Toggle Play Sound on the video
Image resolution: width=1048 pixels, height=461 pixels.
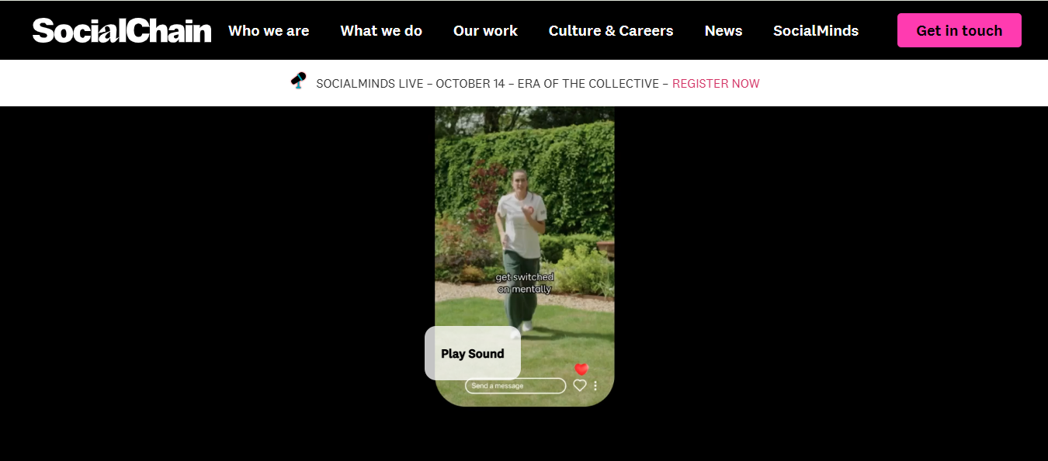click(x=473, y=353)
